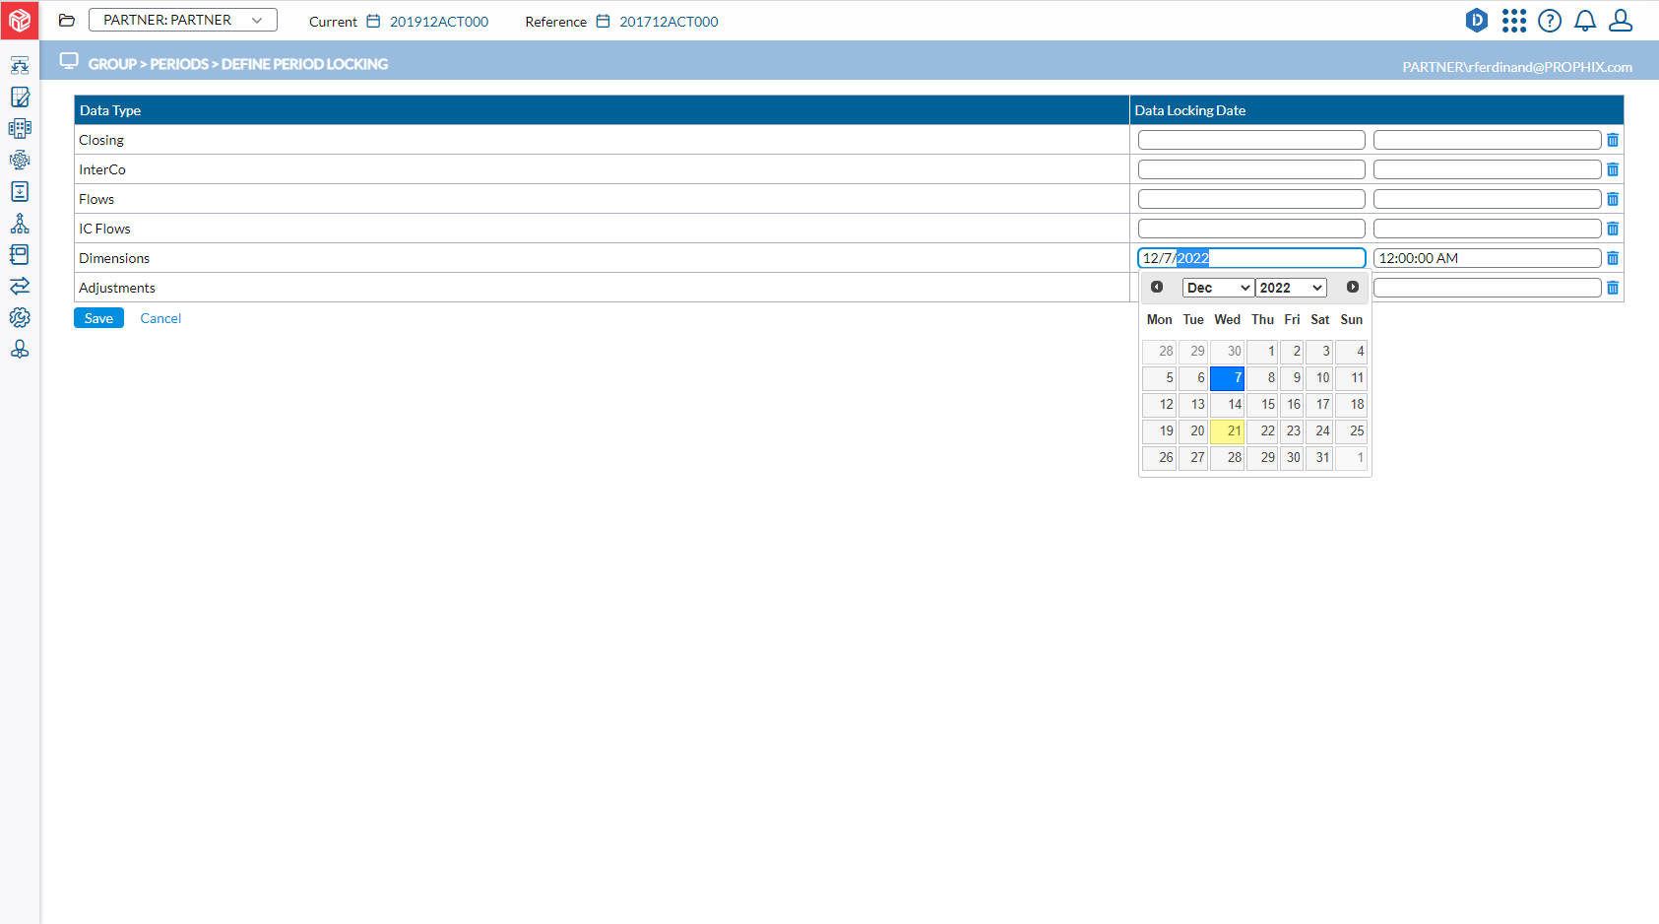1659x924 pixels.
Task: Open the PARTNER: PARTNER dropdown
Action: 183,20
